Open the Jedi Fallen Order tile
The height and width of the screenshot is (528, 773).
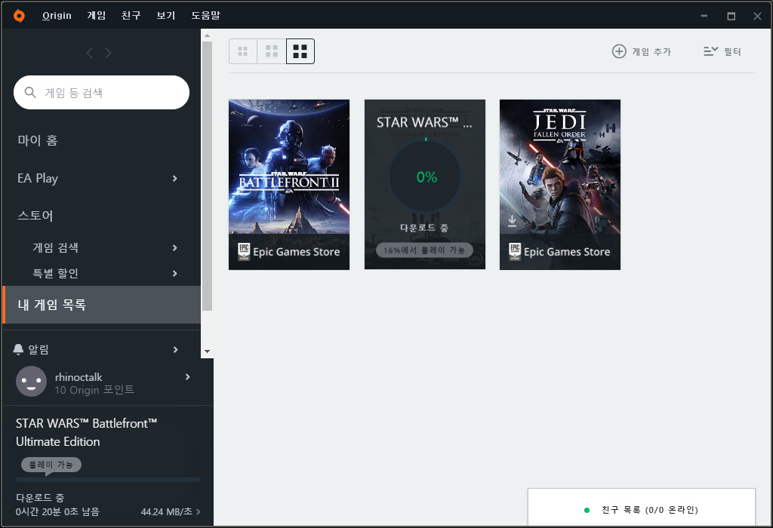(x=560, y=185)
